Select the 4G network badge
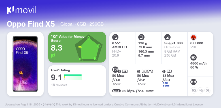Image resolution: width=221 pixels, height=108 pixels. pyautogui.click(x=201, y=90)
